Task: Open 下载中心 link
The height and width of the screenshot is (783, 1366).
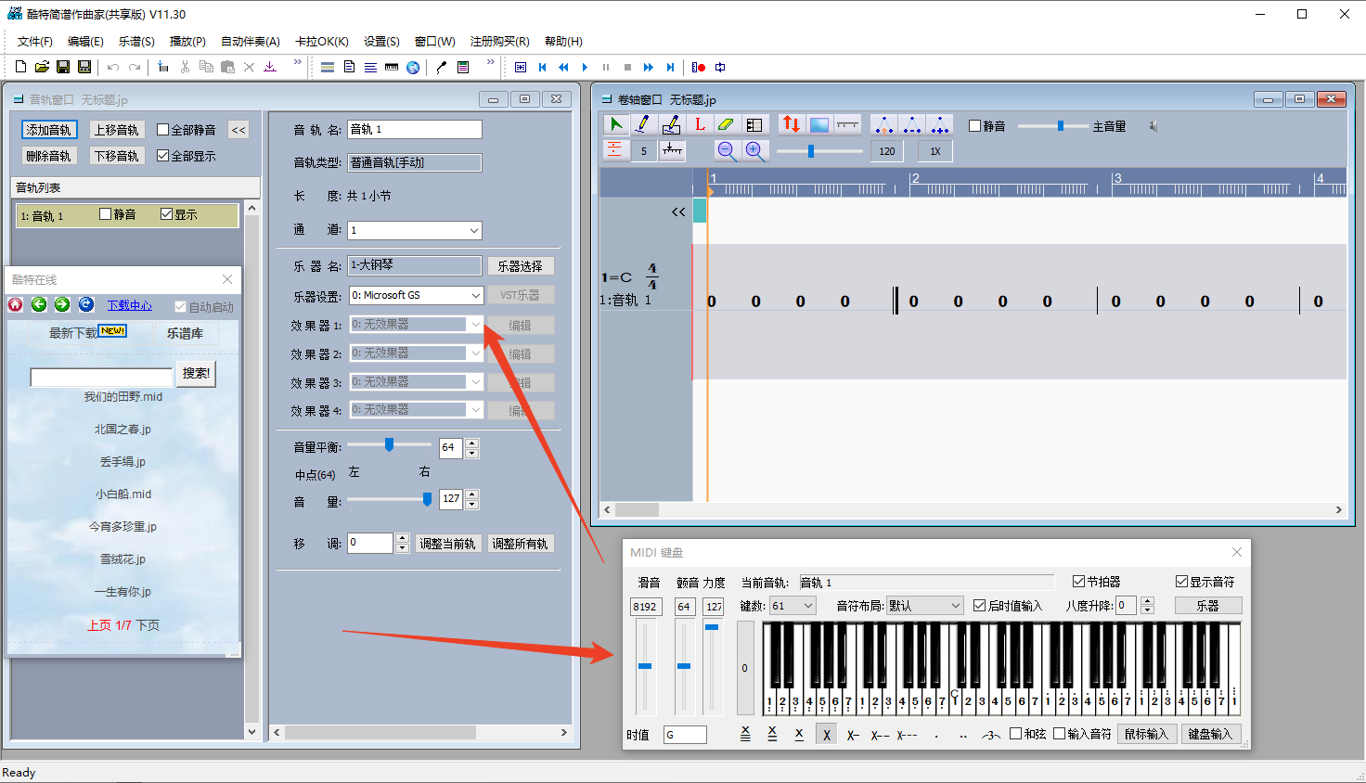Action: click(x=130, y=305)
